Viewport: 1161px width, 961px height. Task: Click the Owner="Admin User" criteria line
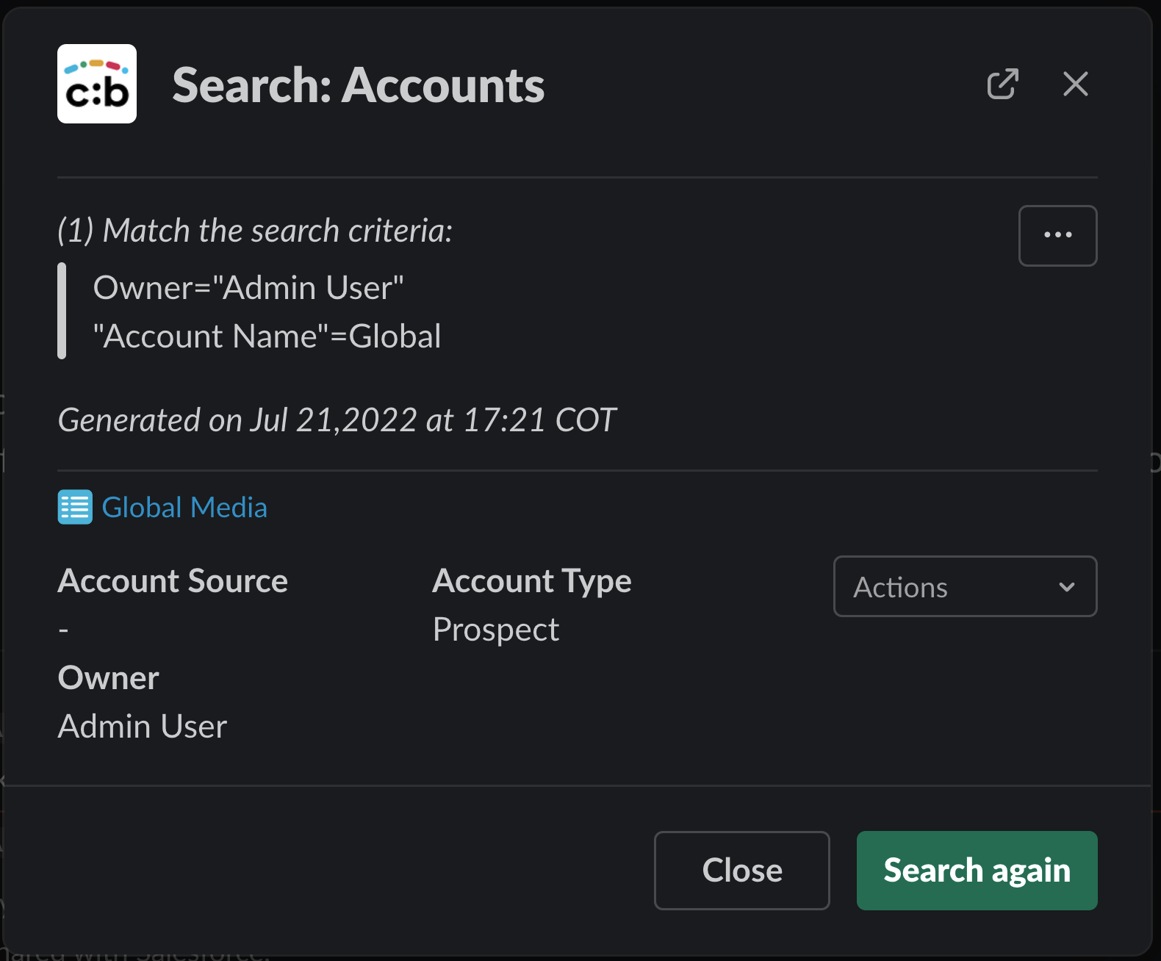(248, 287)
